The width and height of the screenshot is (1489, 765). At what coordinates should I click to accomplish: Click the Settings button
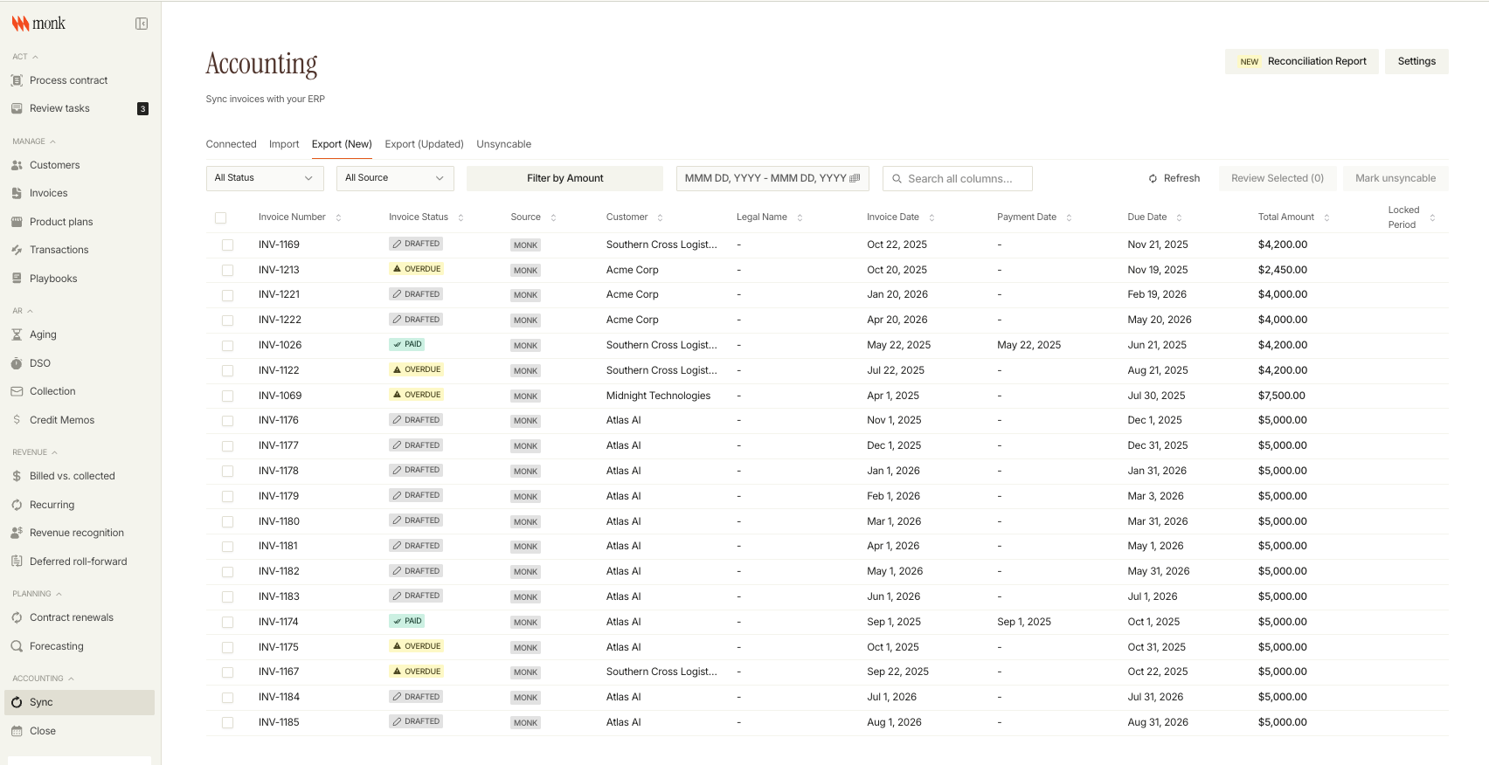[x=1416, y=61]
